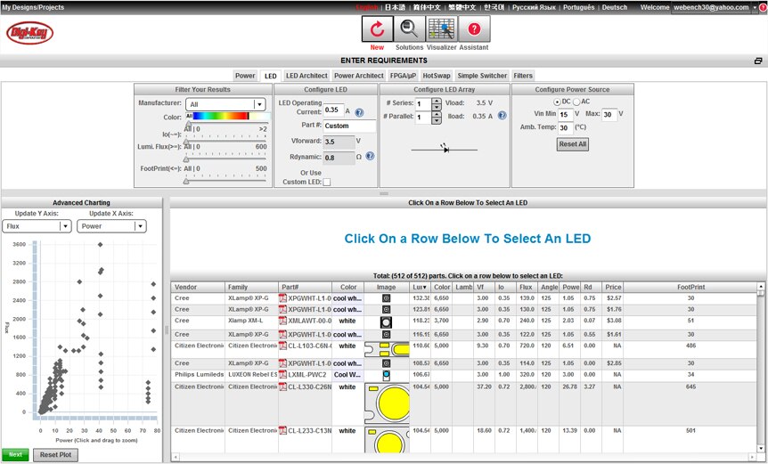768x464 pixels.
Task: Click the Digi-Key logo
Action: click(x=29, y=34)
